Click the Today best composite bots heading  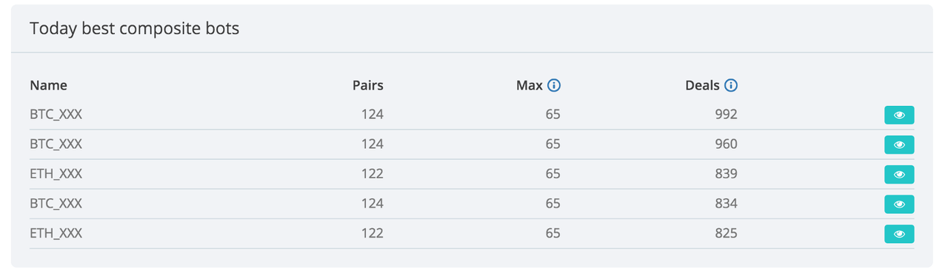134,29
